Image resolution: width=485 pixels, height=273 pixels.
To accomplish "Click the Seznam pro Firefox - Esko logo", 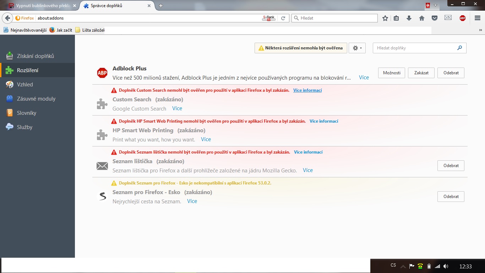I will (102, 196).
